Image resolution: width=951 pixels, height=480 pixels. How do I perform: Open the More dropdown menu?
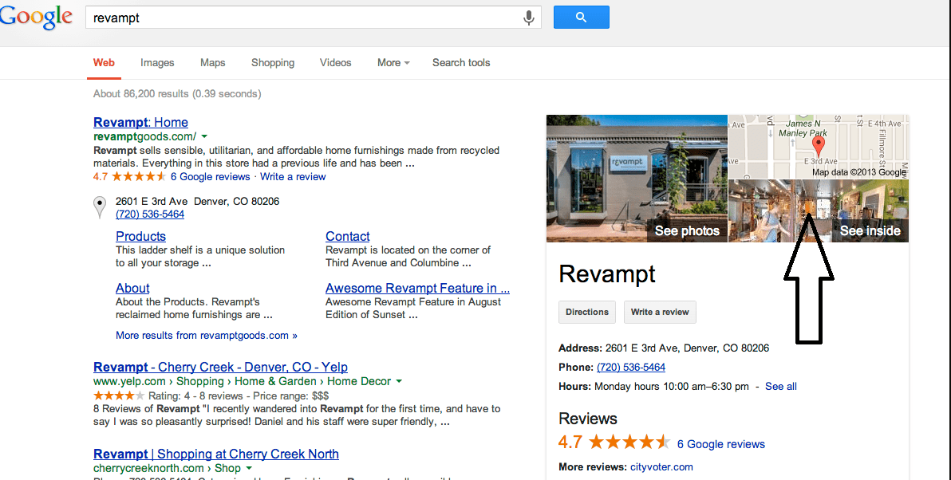tap(393, 62)
